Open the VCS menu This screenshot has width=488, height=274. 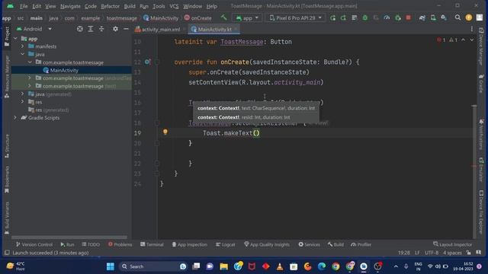(x=174, y=6)
